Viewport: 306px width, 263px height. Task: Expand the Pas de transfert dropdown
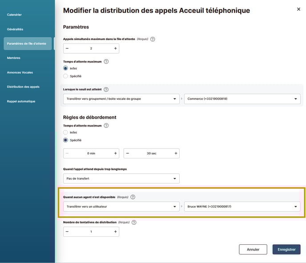121,178
